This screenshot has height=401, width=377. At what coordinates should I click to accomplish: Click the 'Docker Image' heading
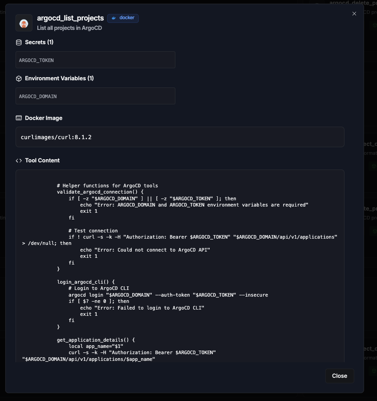tap(44, 118)
